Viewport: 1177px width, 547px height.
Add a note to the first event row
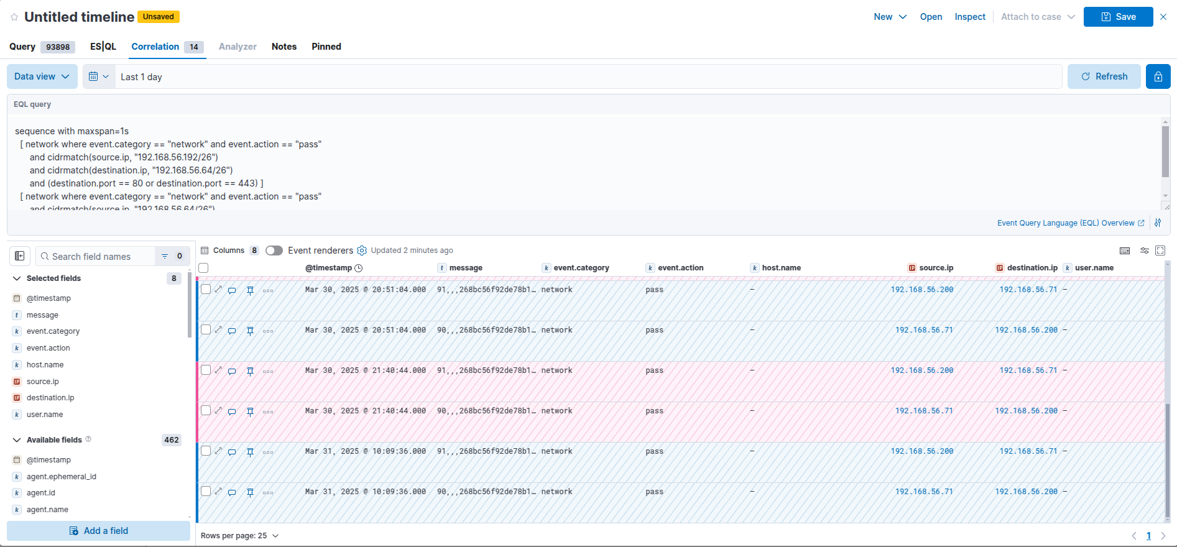pos(232,290)
